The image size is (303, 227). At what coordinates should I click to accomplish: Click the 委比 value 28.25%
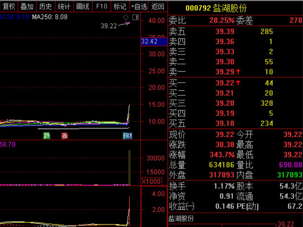222,20
